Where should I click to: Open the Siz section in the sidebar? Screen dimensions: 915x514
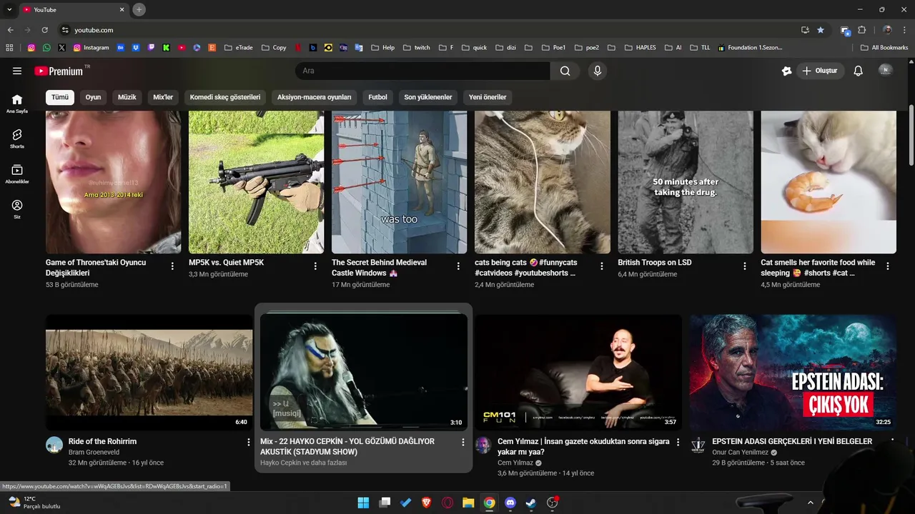click(17, 209)
